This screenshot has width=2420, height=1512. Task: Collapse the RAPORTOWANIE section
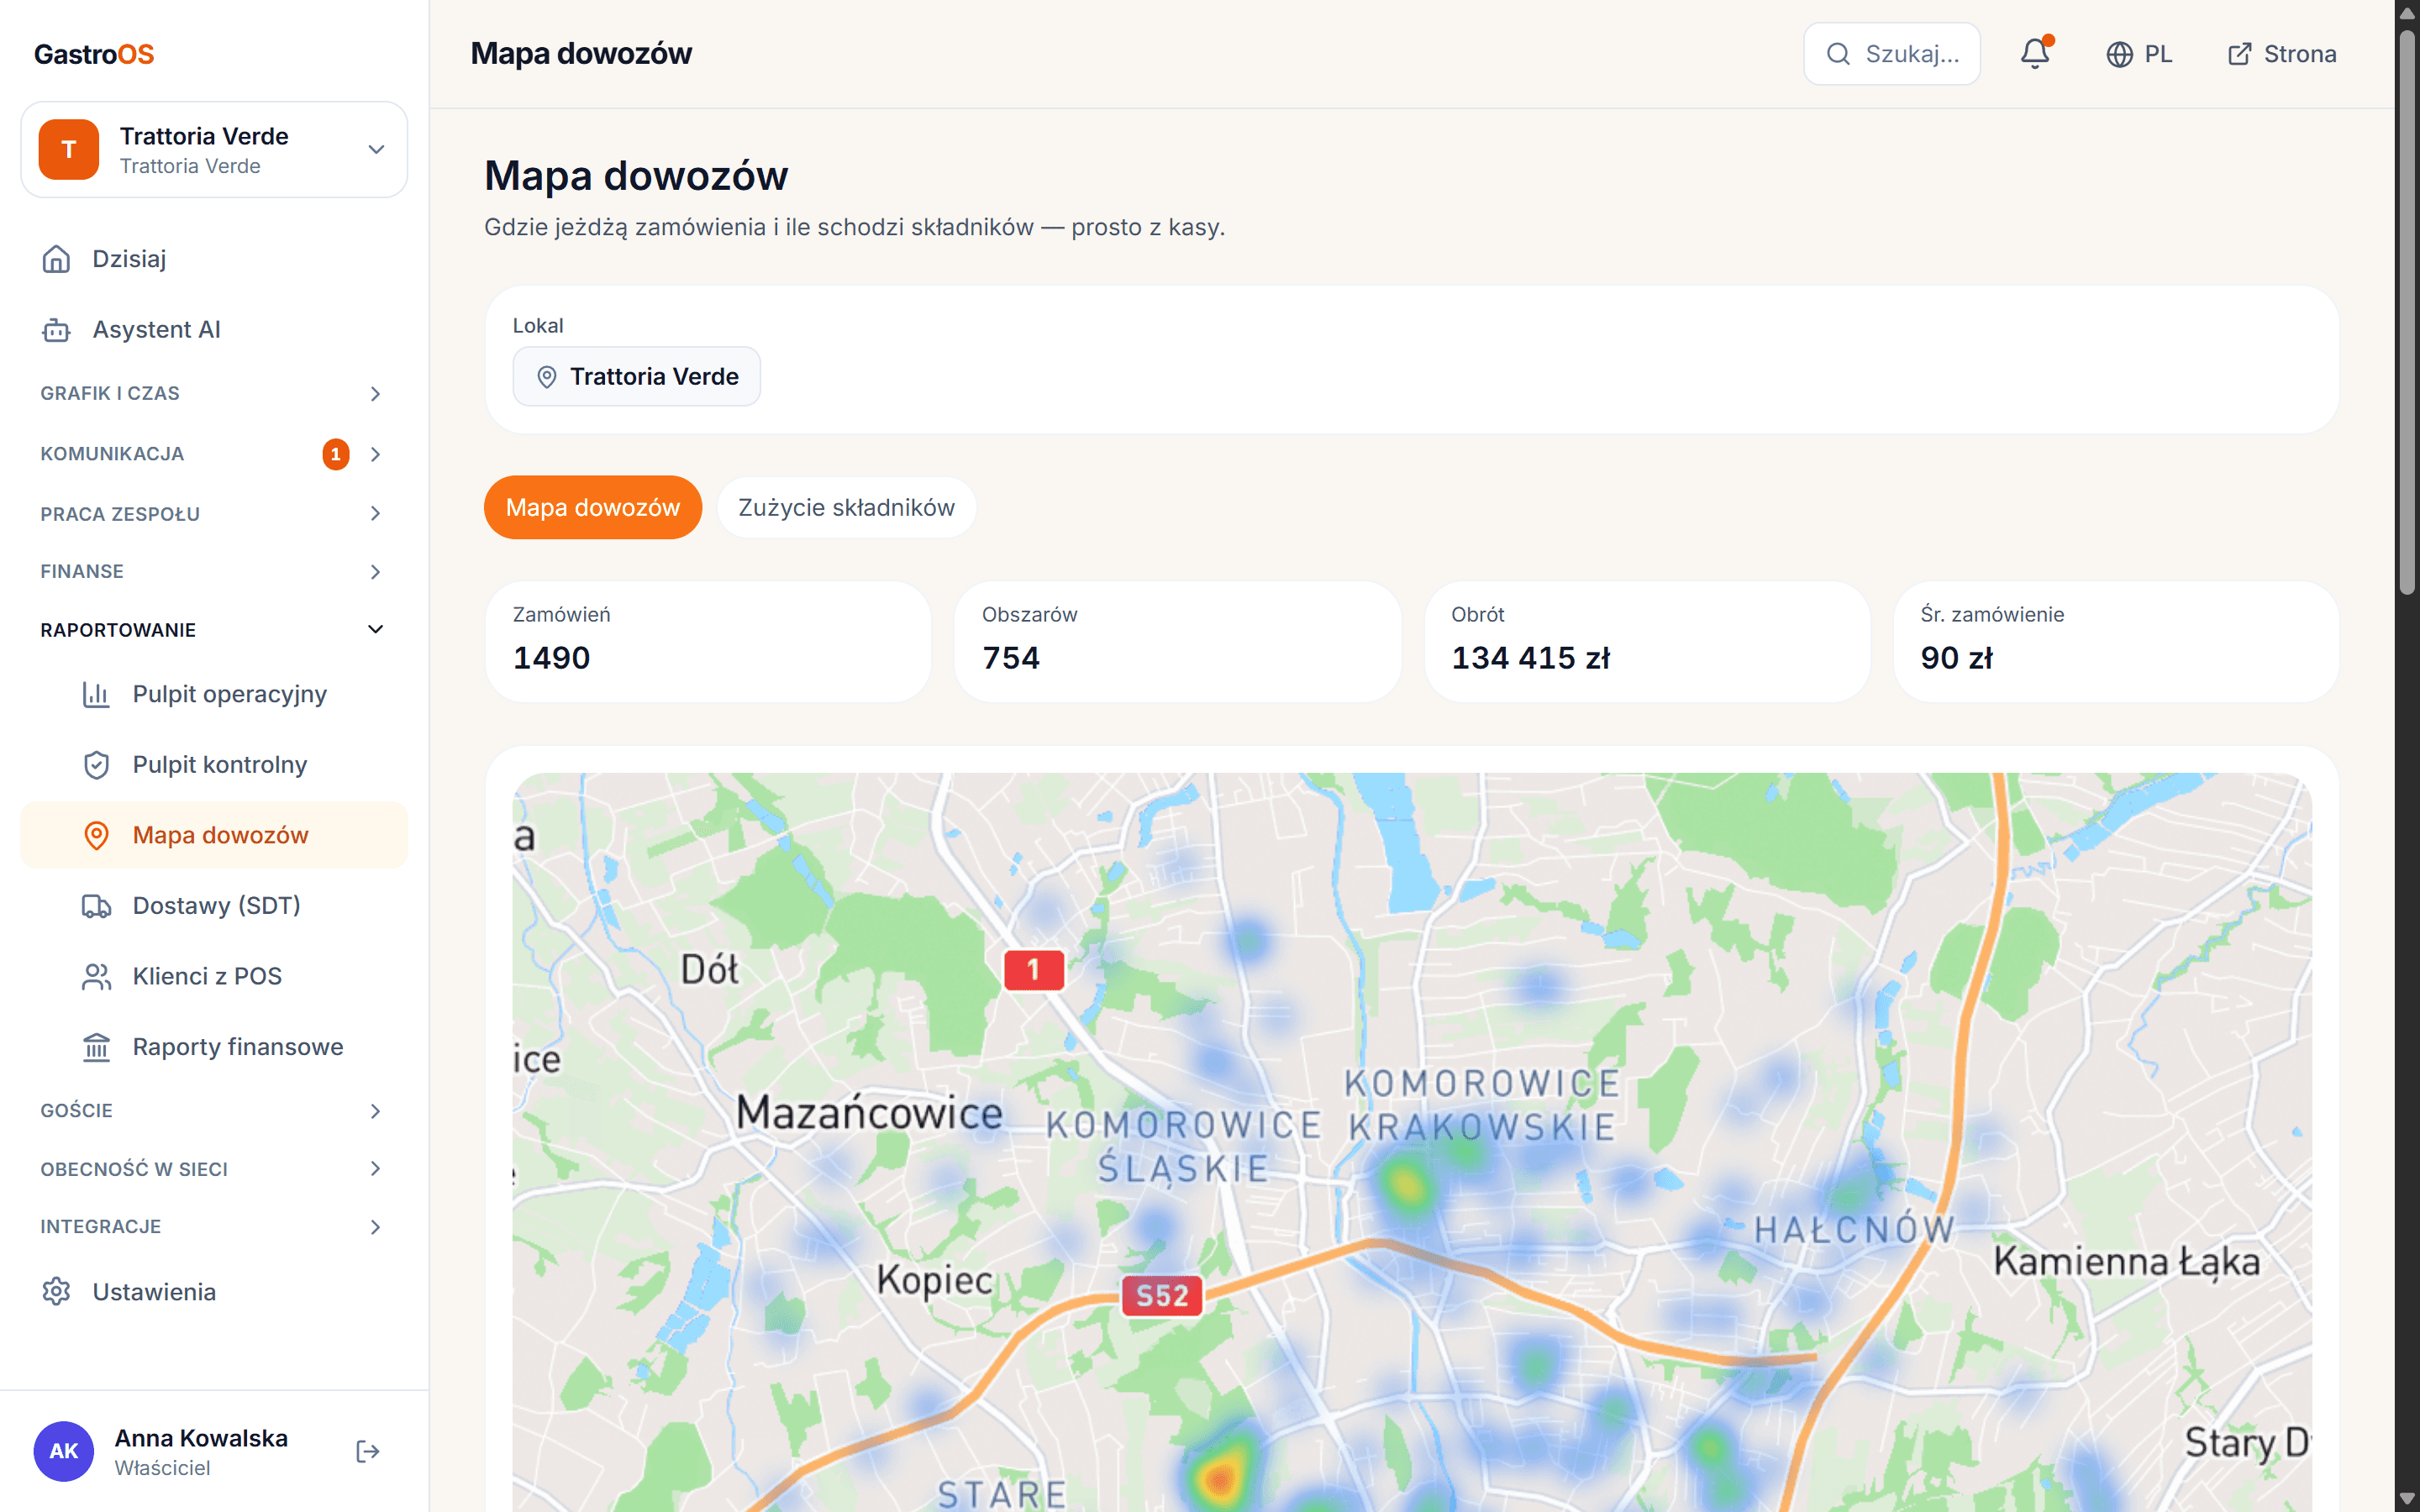pyautogui.click(x=214, y=630)
